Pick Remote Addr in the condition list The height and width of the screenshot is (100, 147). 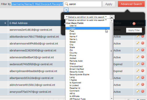(88, 61)
